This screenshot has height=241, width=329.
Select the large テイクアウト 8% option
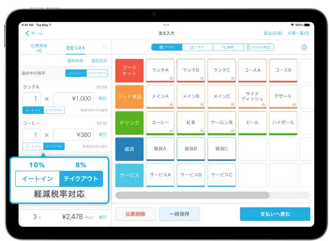point(81,179)
